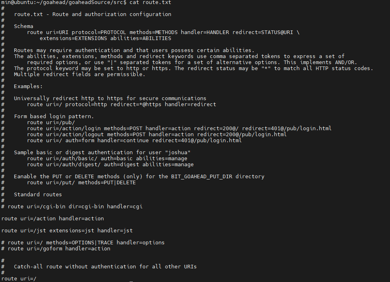Click the '/action/login' route example line
This screenshot has height=282, width=390.
[179, 129]
